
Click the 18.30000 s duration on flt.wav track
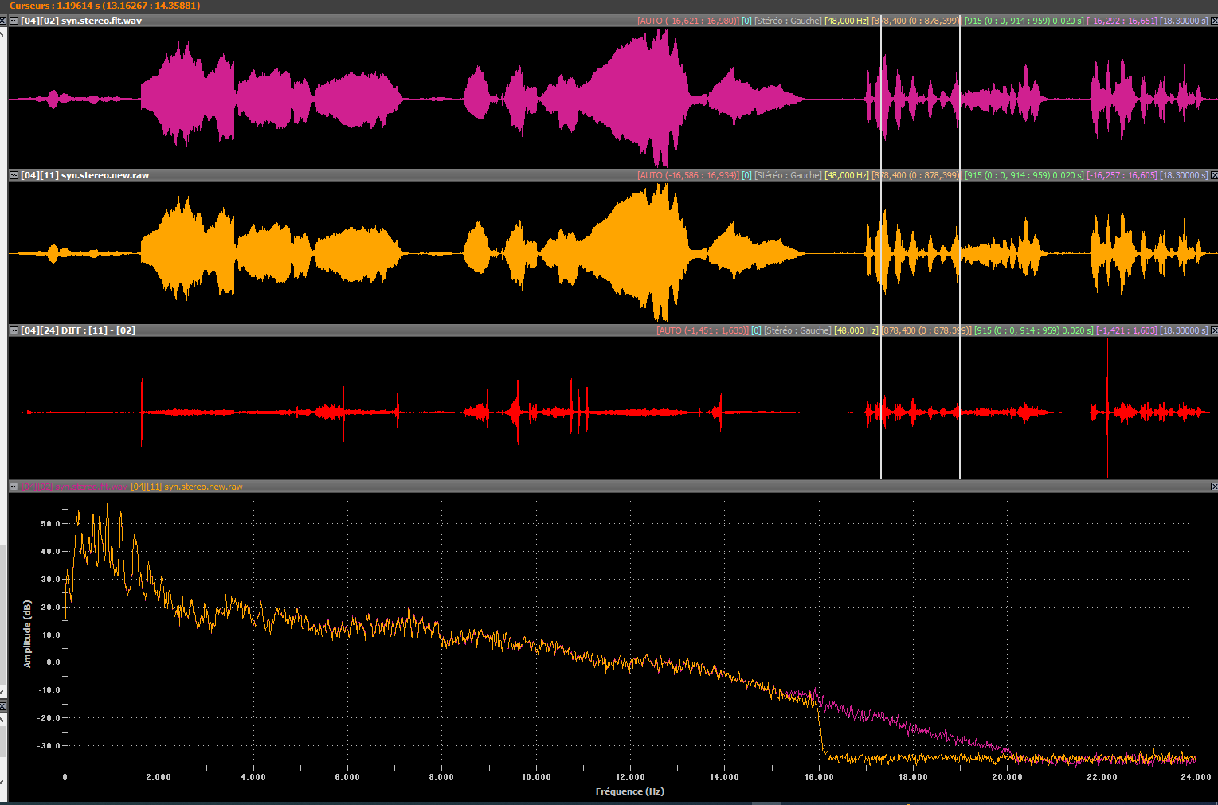(1184, 21)
